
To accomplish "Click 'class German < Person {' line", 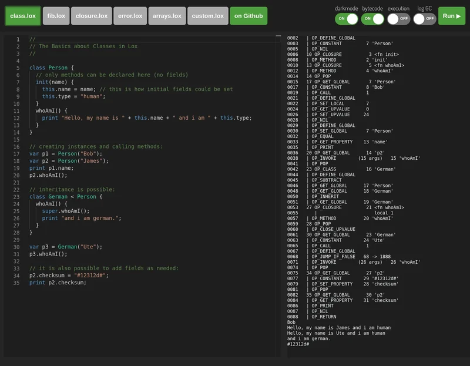I will [x=66, y=197].
